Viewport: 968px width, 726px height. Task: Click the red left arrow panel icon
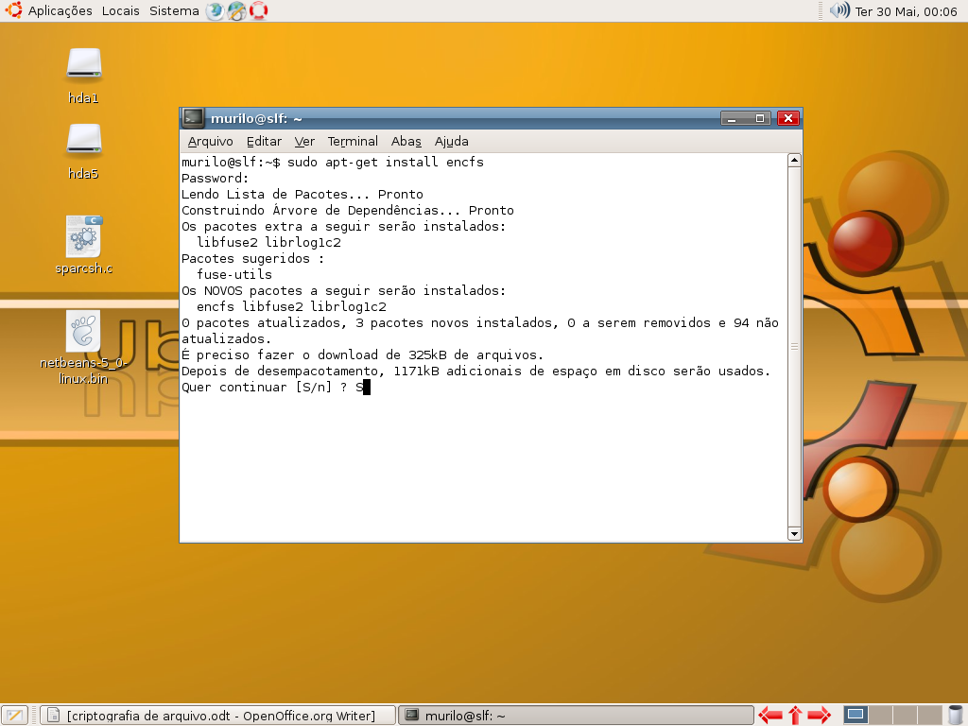[x=769, y=716]
